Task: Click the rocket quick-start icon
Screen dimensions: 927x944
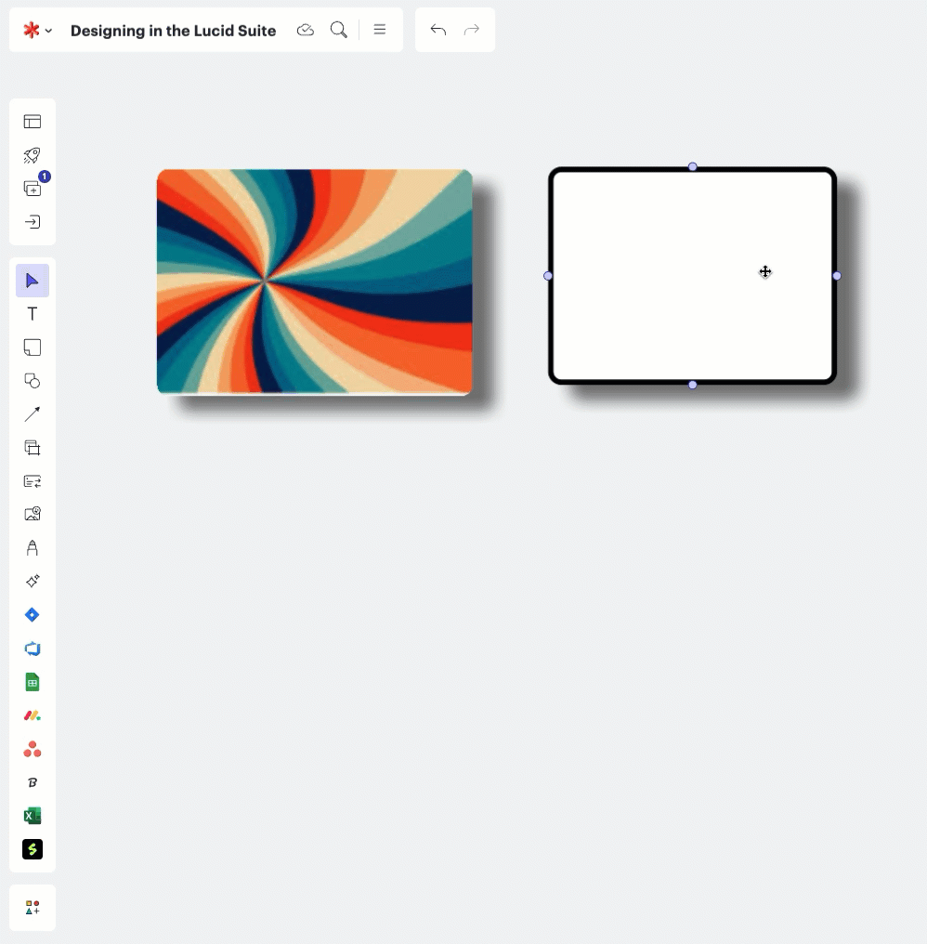Action: coord(33,155)
